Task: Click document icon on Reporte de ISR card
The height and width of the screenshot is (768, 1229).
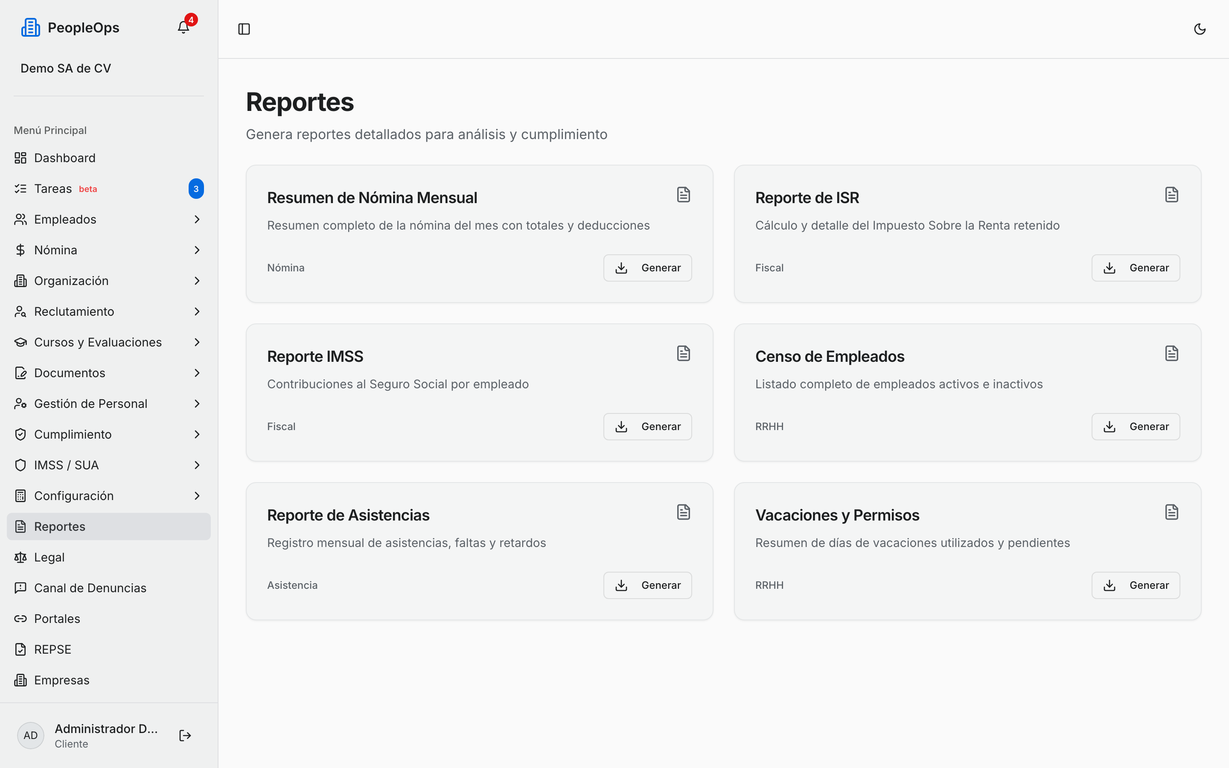Action: click(x=1171, y=195)
